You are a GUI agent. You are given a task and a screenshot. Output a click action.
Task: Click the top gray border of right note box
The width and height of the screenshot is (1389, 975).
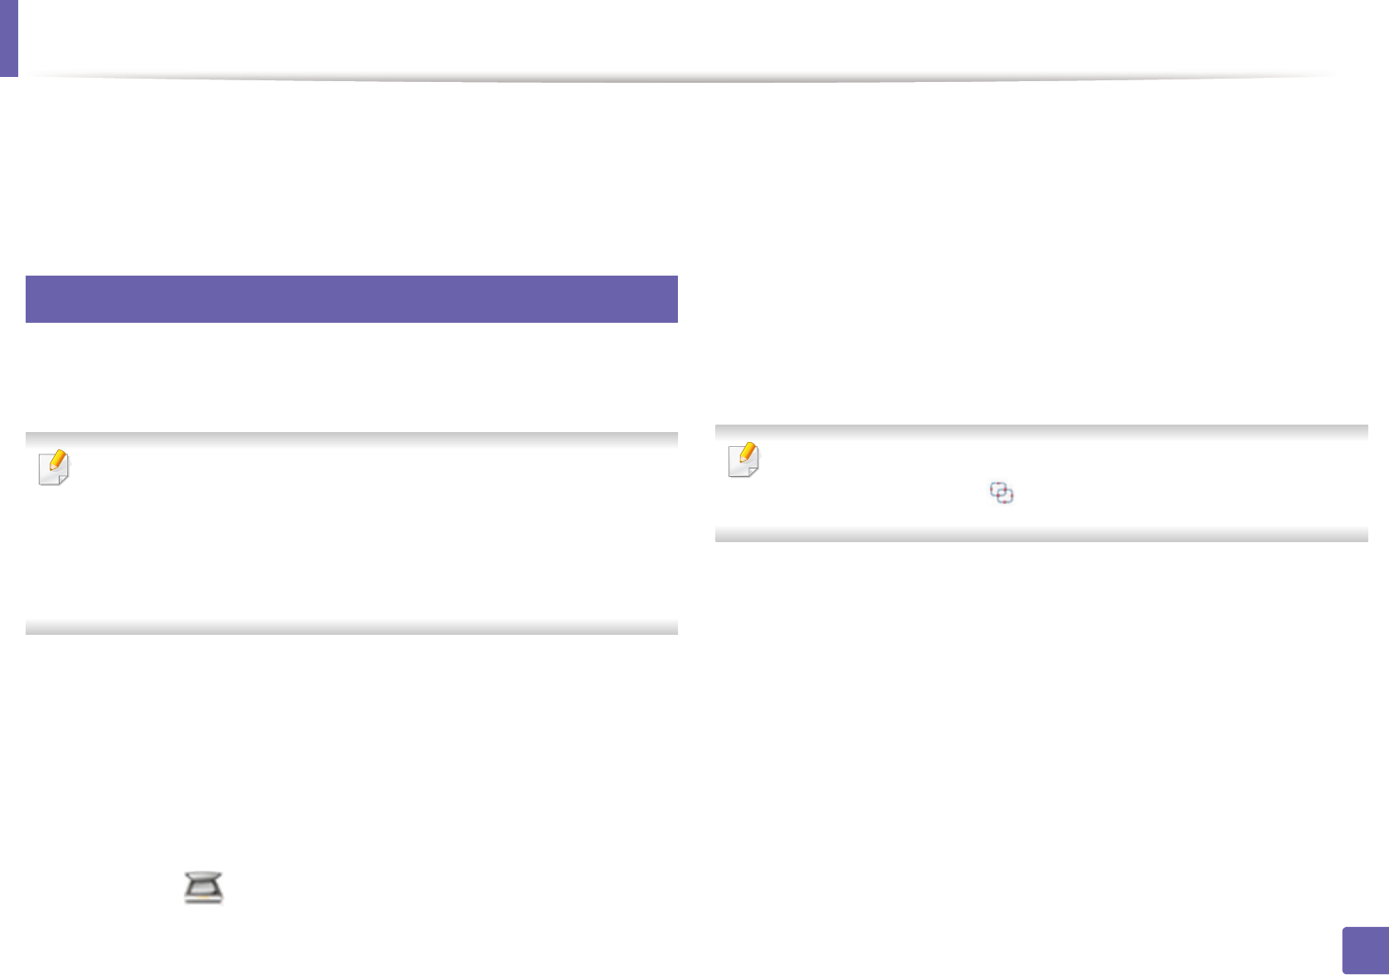[x=1041, y=431]
